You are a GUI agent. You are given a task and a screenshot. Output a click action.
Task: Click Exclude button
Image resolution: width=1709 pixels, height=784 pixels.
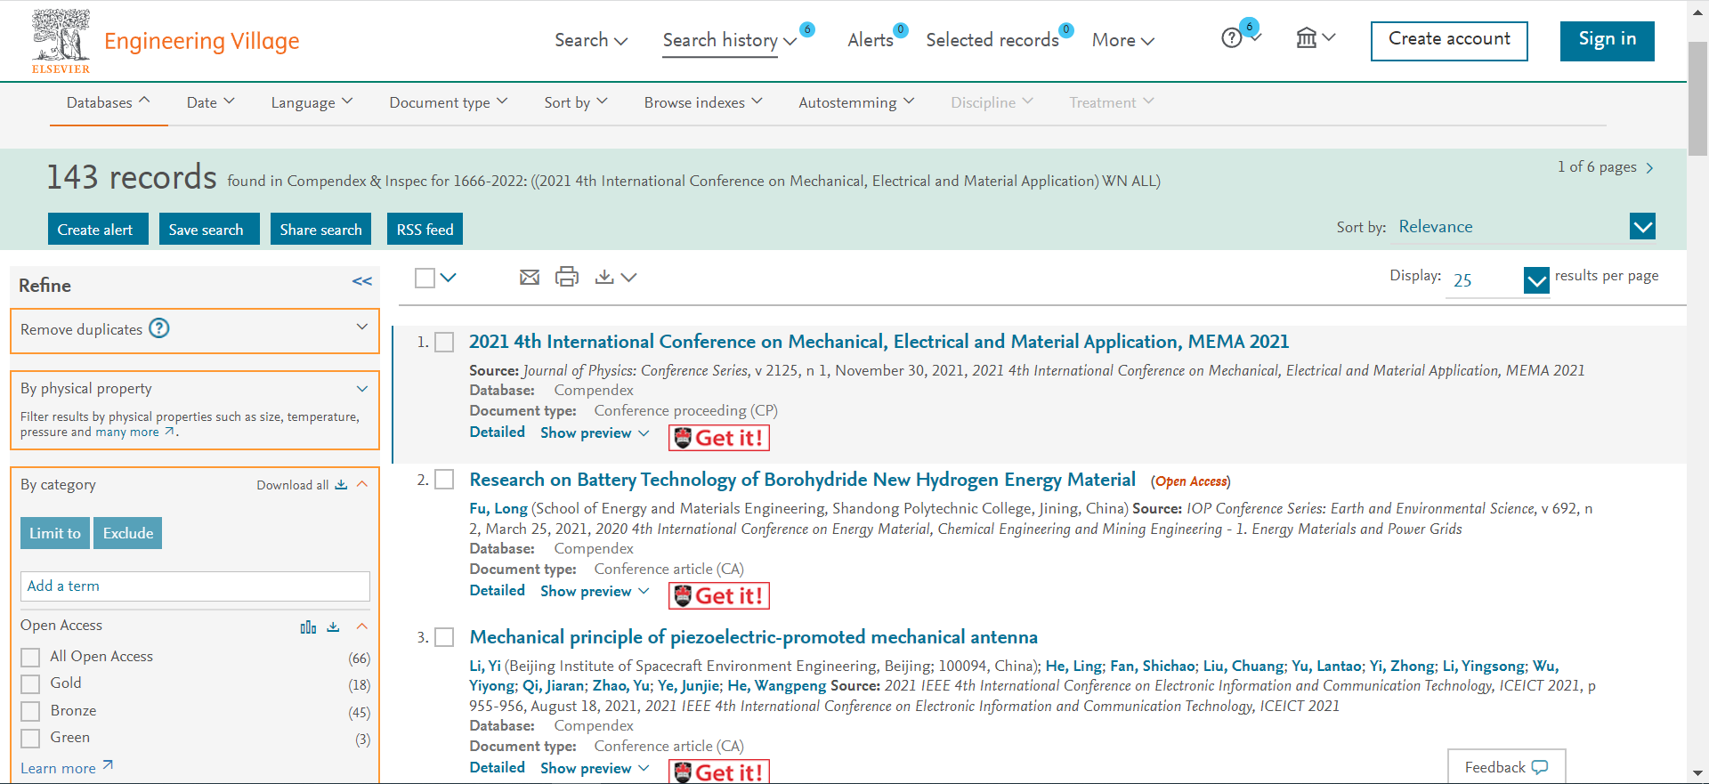click(128, 533)
